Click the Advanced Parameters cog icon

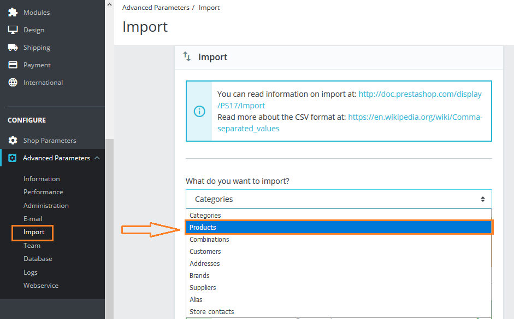point(13,158)
